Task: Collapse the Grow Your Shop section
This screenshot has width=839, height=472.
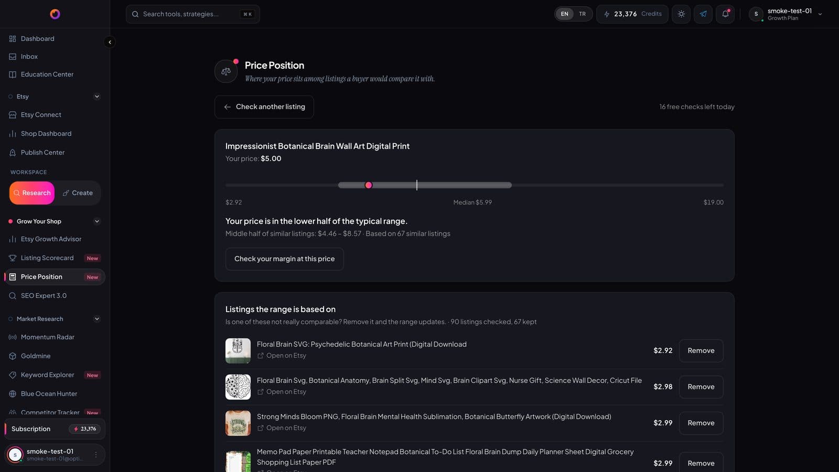Action: click(96, 221)
